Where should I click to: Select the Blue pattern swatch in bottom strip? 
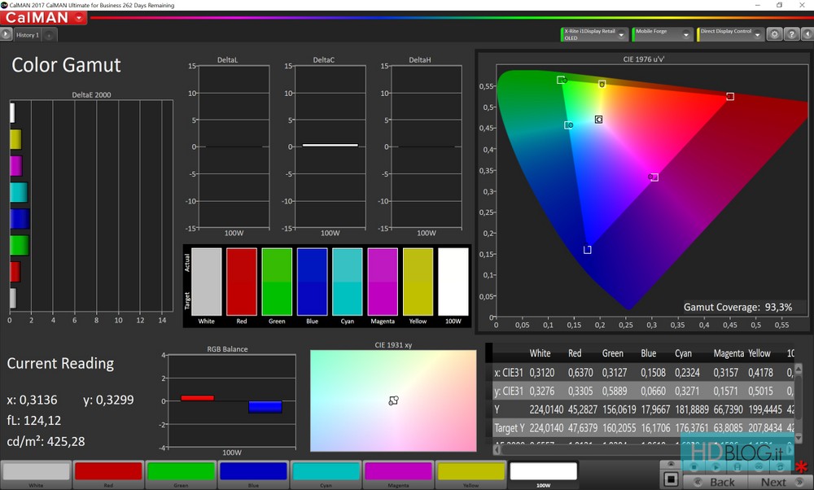point(253,475)
